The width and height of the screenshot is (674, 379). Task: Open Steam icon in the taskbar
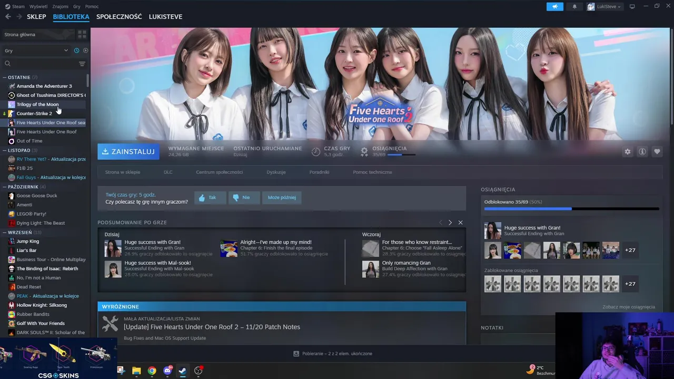click(x=183, y=371)
